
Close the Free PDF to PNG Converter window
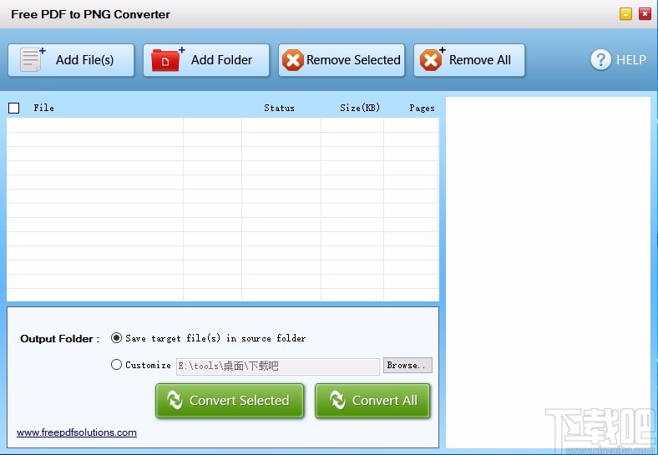pos(645,14)
